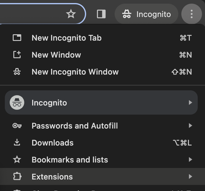The image size is (205, 191).
Task: Click the New Window plus icon
Action: click(x=17, y=55)
